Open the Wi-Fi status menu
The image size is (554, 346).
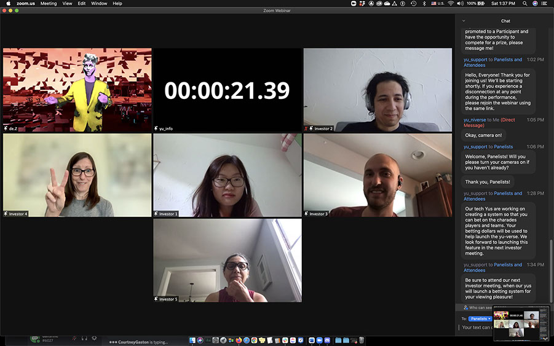[451, 4]
